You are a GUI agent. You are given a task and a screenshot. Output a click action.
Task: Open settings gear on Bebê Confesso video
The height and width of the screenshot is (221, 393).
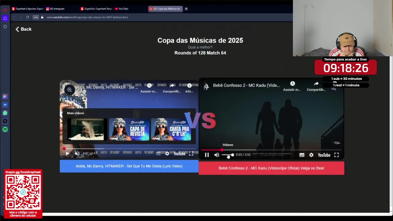pos(311,155)
